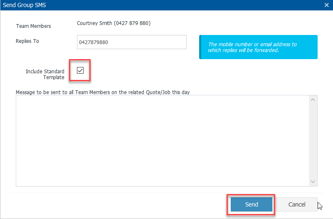
Task: Click the message box vertical scrollbar track
Action: [x=313, y=140]
